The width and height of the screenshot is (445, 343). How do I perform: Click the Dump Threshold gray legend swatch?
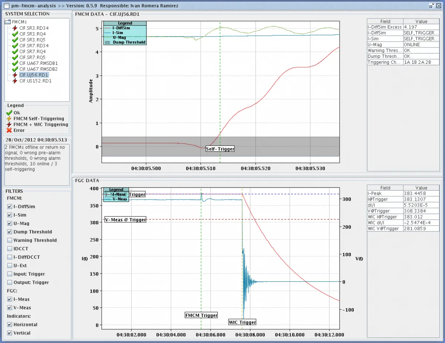(108, 42)
